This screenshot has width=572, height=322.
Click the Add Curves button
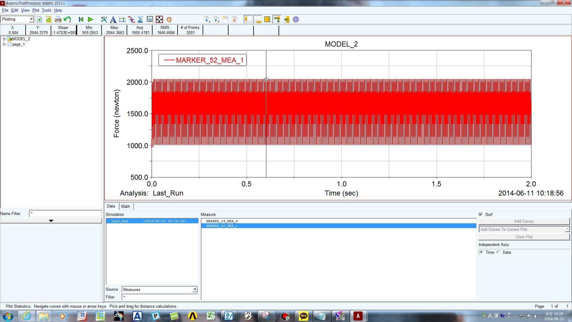tap(524, 221)
